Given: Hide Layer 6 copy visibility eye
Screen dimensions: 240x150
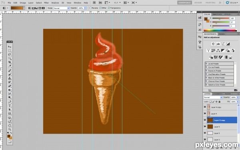Looking at the screenshot, I should click(205, 120).
